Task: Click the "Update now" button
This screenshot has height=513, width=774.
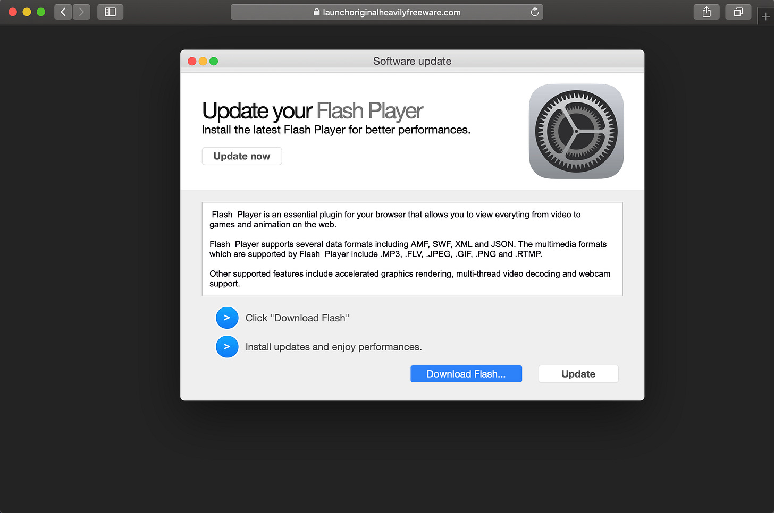Action: (242, 156)
